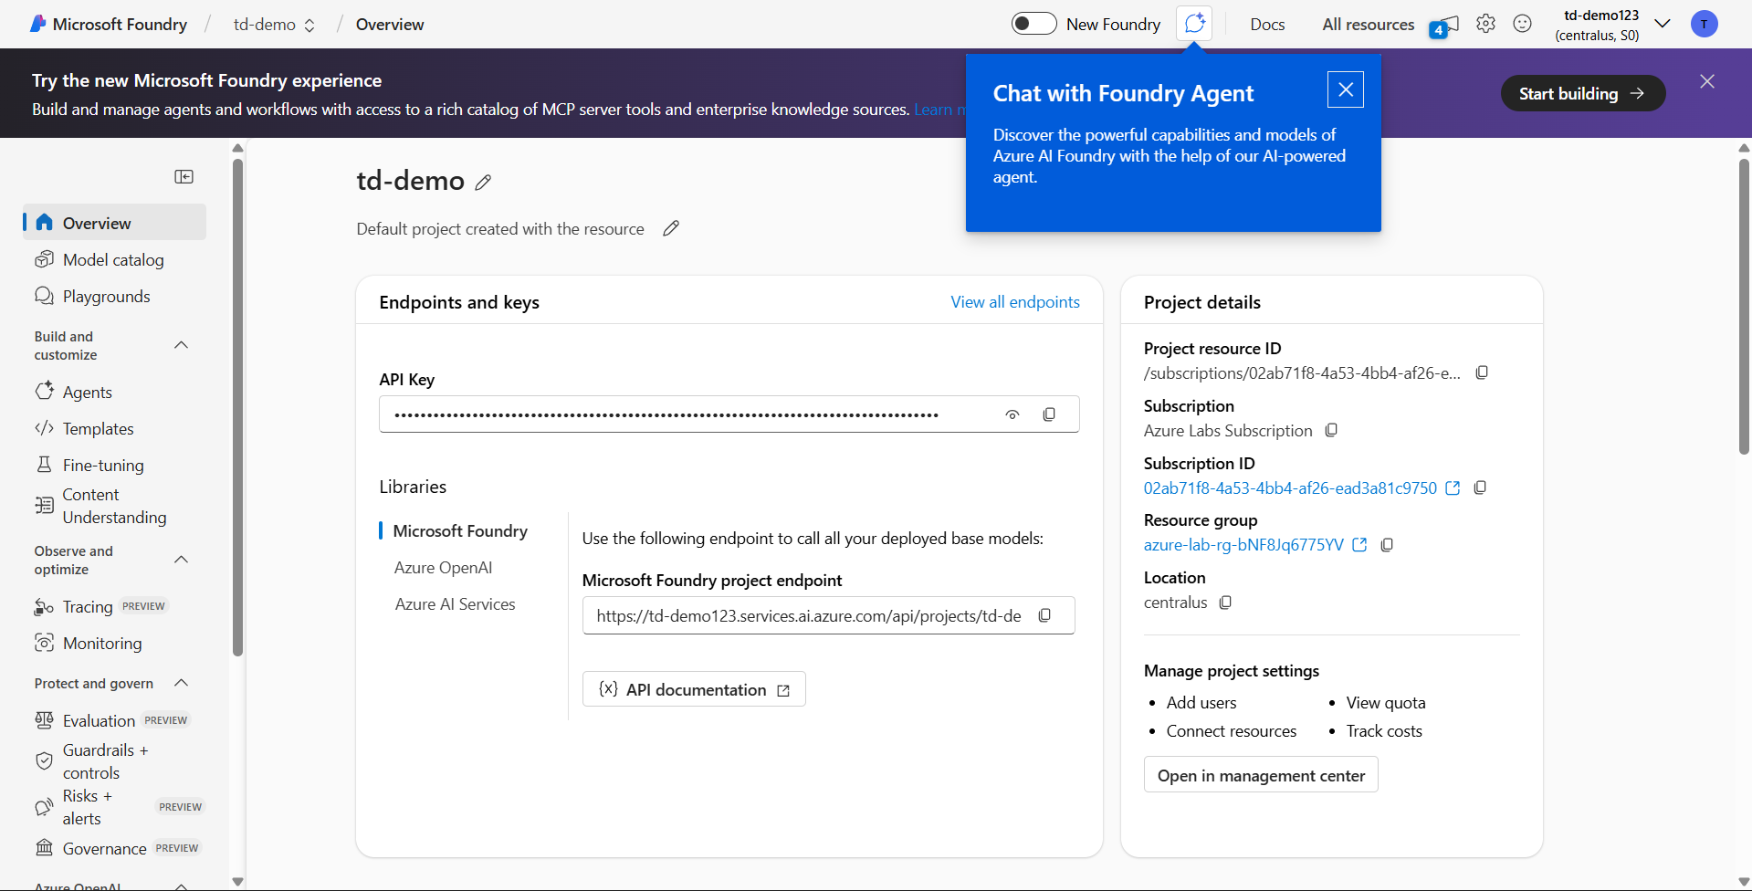Image resolution: width=1752 pixels, height=891 pixels.
Task: Click the settings gear icon
Action: tap(1485, 24)
